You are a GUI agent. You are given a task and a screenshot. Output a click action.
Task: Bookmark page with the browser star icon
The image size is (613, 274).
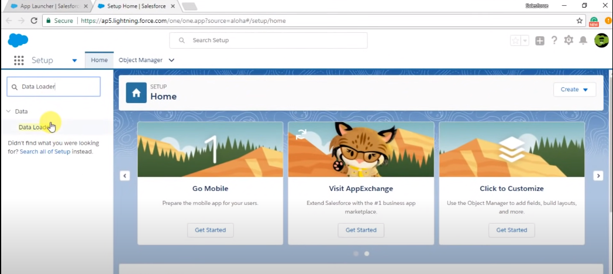coord(579,20)
